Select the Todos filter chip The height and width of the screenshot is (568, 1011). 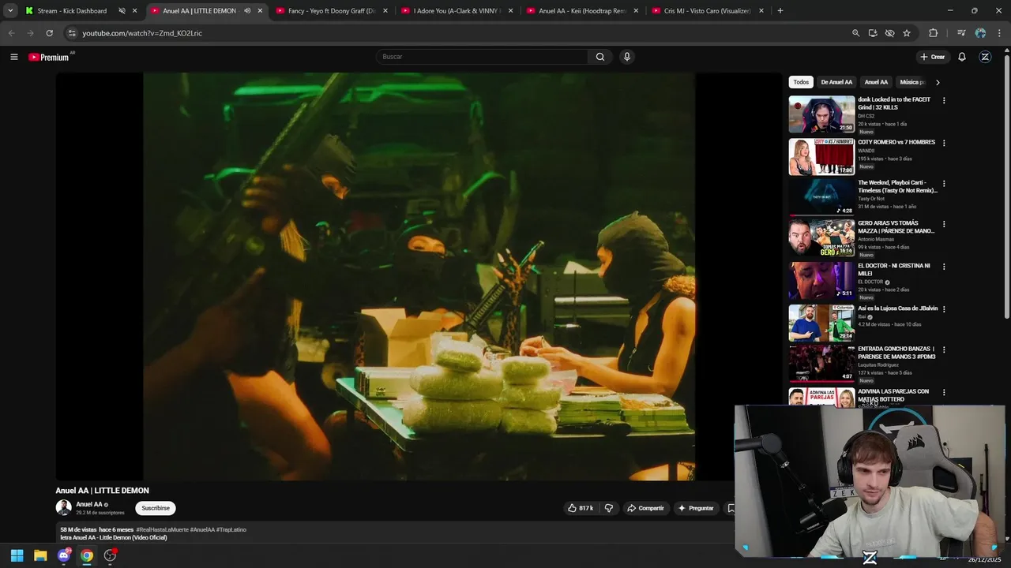click(x=801, y=82)
